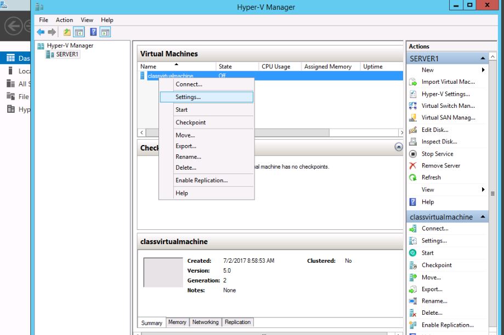Collapse the classvirtualmachine actions section
This screenshot has width=504, height=335.
[x=483, y=217]
